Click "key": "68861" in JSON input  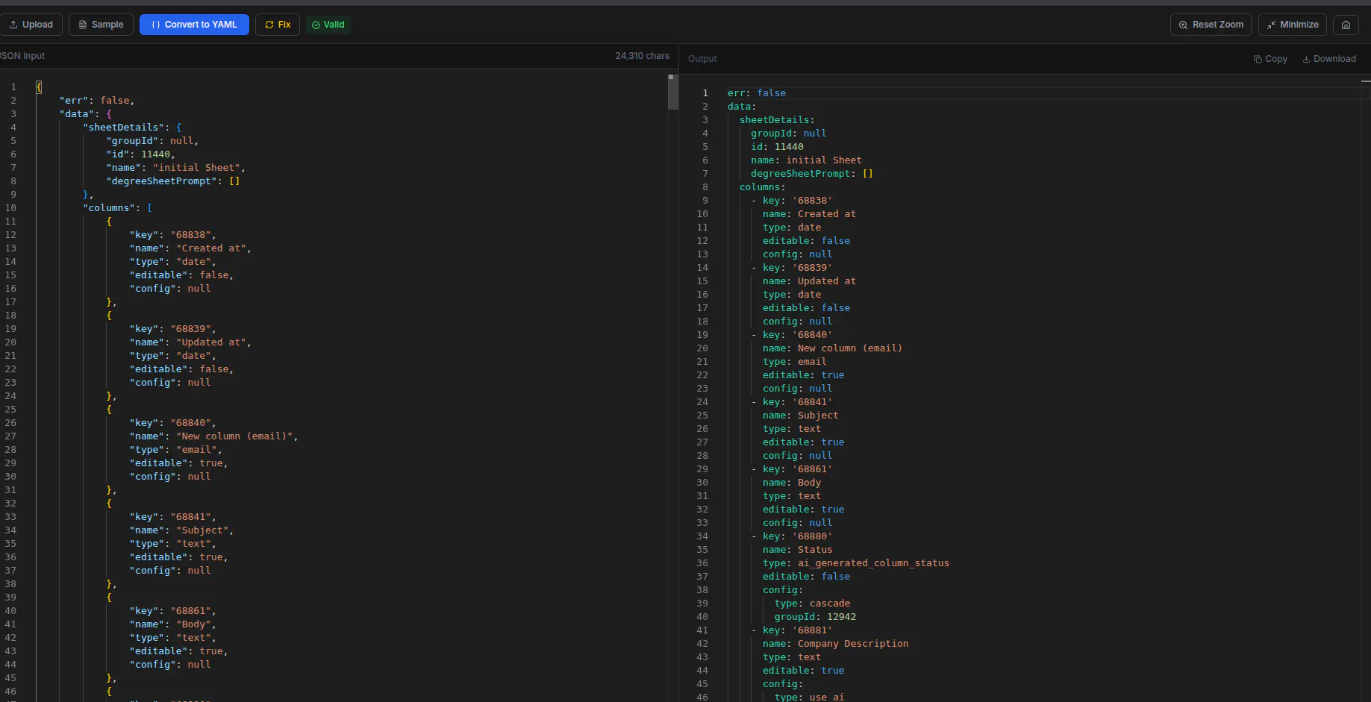click(x=172, y=611)
